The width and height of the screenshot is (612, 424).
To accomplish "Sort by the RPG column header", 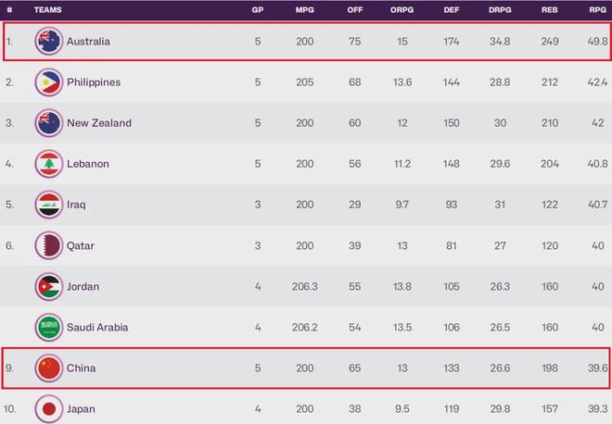I will pos(597,10).
